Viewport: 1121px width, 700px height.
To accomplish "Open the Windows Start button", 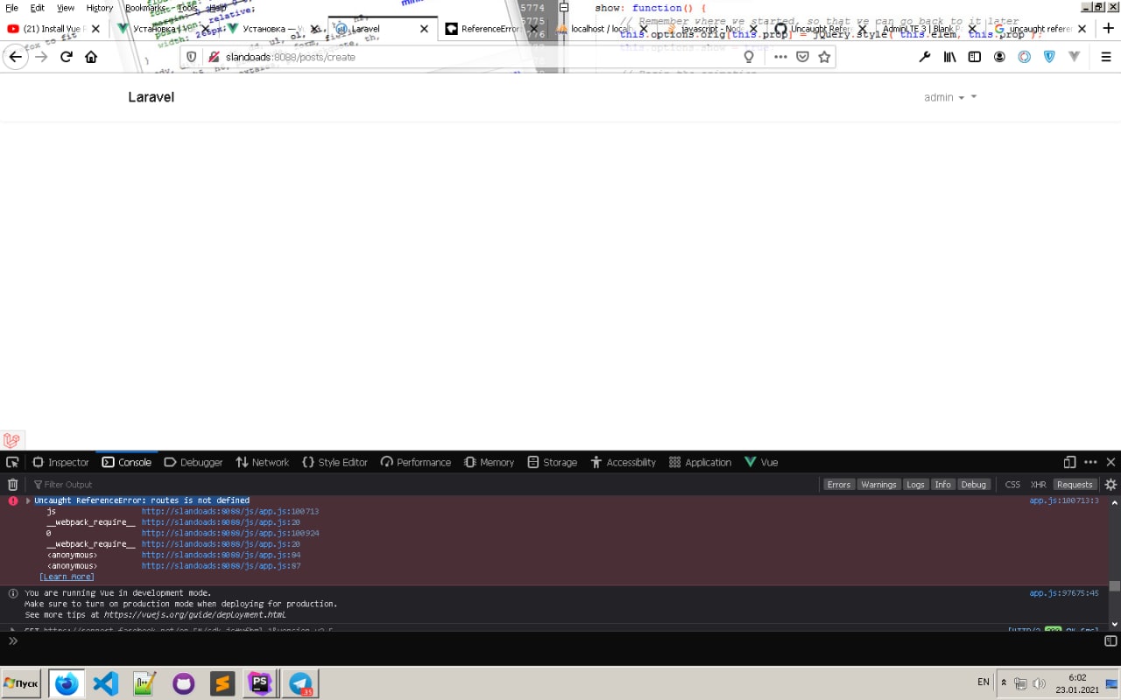I will click(x=21, y=683).
